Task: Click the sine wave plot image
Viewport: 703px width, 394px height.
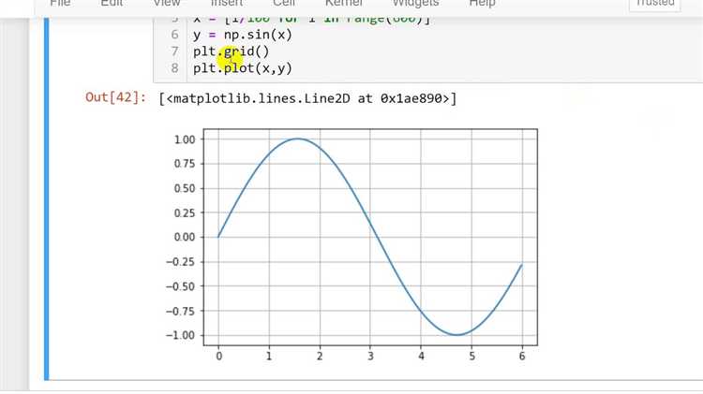Action: [351, 244]
